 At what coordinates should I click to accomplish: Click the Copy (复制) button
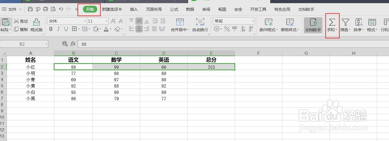pyautogui.click(x=21, y=29)
